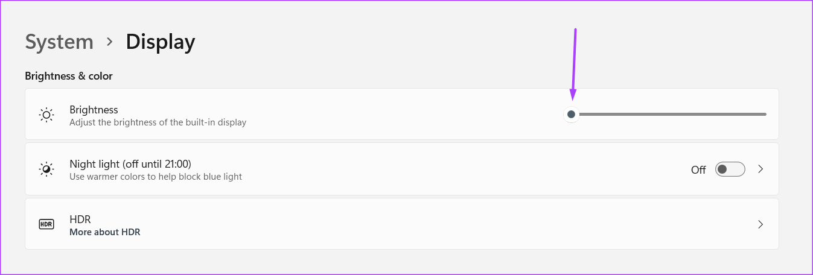Set brightness to maximum on slider end
This screenshot has height=275, width=813.
[x=765, y=114]
